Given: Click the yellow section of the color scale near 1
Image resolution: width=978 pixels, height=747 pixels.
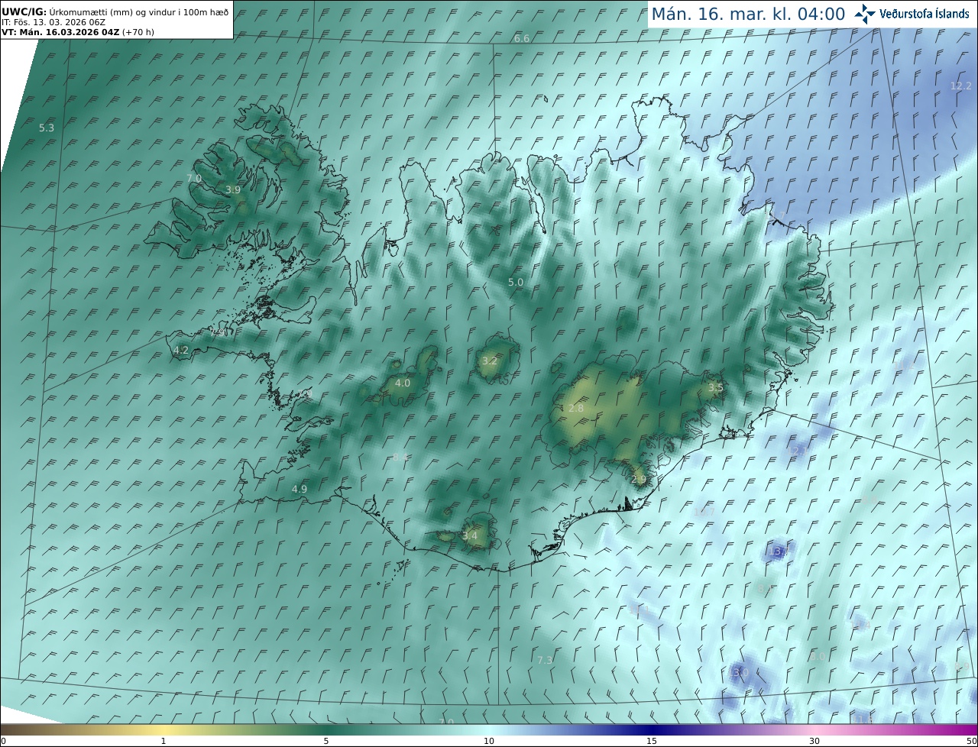Looking at the screenshot, I should tap(164, 730).
